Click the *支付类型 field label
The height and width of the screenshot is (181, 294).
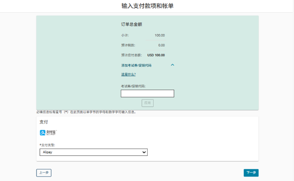(47, 145)
